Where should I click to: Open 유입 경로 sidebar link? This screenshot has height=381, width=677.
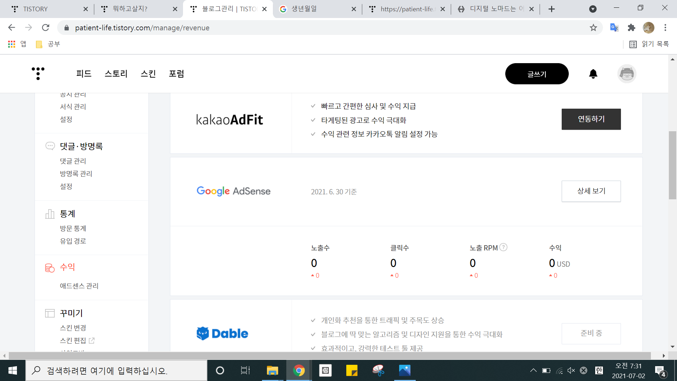pyautogui.click(x=73, y=241)
